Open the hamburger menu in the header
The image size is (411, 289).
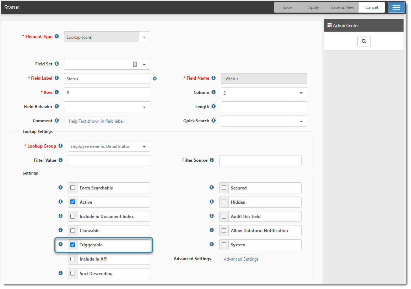point(396,7)
